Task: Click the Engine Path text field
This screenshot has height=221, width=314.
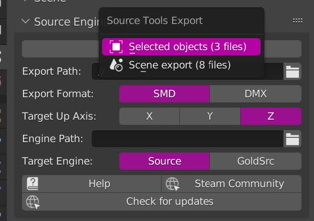Action: tap(187, 139)
